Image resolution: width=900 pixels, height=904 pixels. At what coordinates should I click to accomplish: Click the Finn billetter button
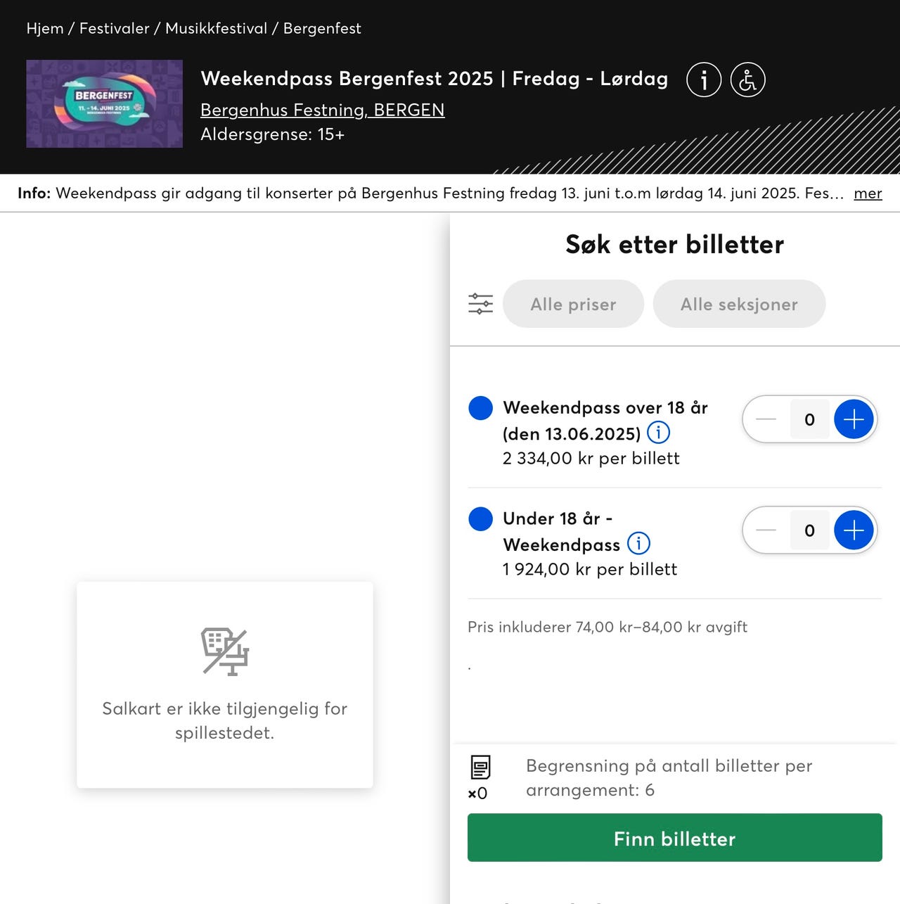pos(674,838)
